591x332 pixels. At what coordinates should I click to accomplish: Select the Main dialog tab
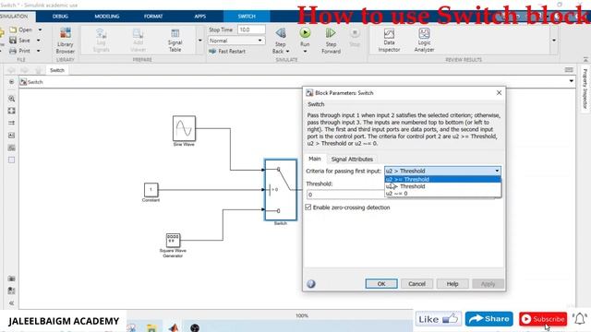[x=315, y=159]
